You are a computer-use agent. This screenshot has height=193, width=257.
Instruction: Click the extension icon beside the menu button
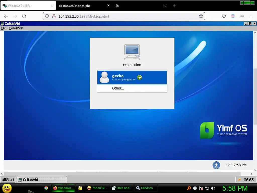tap(242, 16)
